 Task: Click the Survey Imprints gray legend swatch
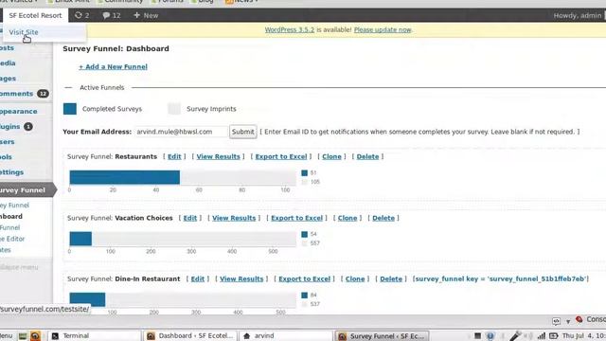(174, 109)
